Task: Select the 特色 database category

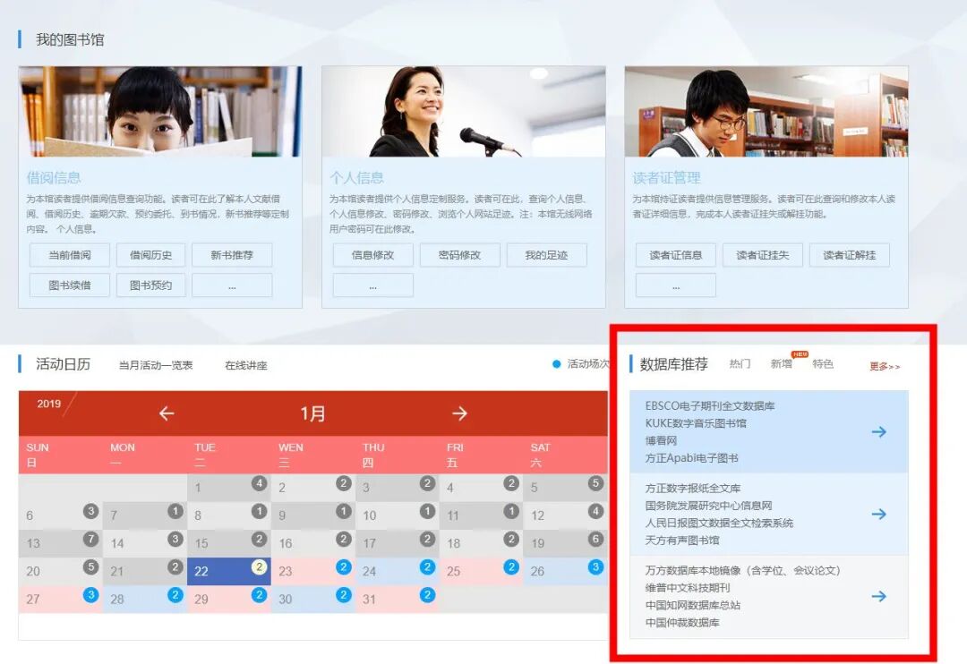Action: click(823, 363)
